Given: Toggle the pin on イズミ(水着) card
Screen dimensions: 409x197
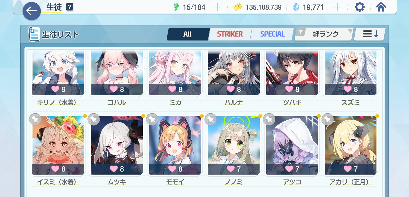Looking at the screenshot, I should click(x=35, y=119).
